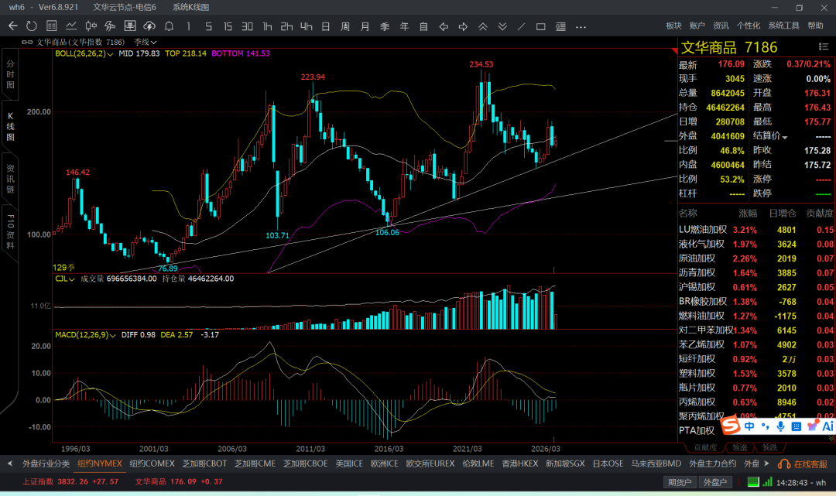Viewport: 836px width, 496px height.
Task: Open the 帮助 menu
Action: point(815,26)
